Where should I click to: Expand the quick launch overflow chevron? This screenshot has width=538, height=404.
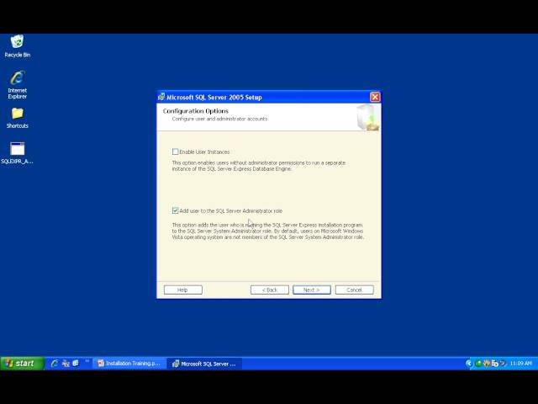coord(87,361)
